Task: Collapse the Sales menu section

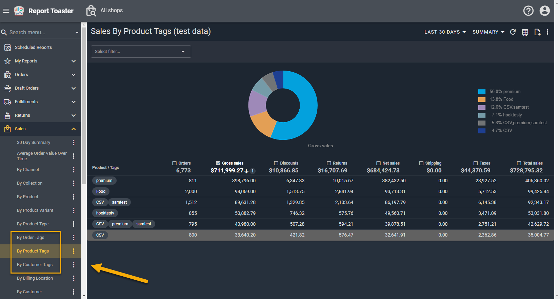Action: (x=74, y=129)
